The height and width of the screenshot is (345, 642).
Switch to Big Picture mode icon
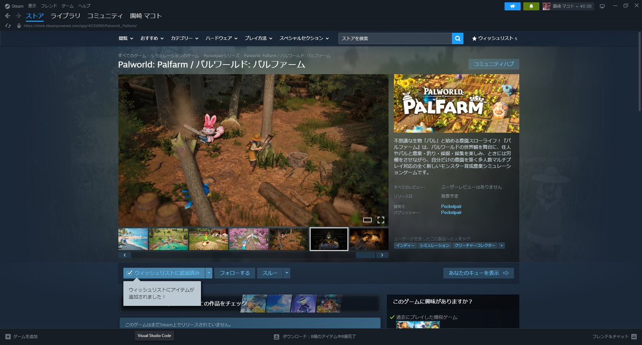(x=602, y=6)
